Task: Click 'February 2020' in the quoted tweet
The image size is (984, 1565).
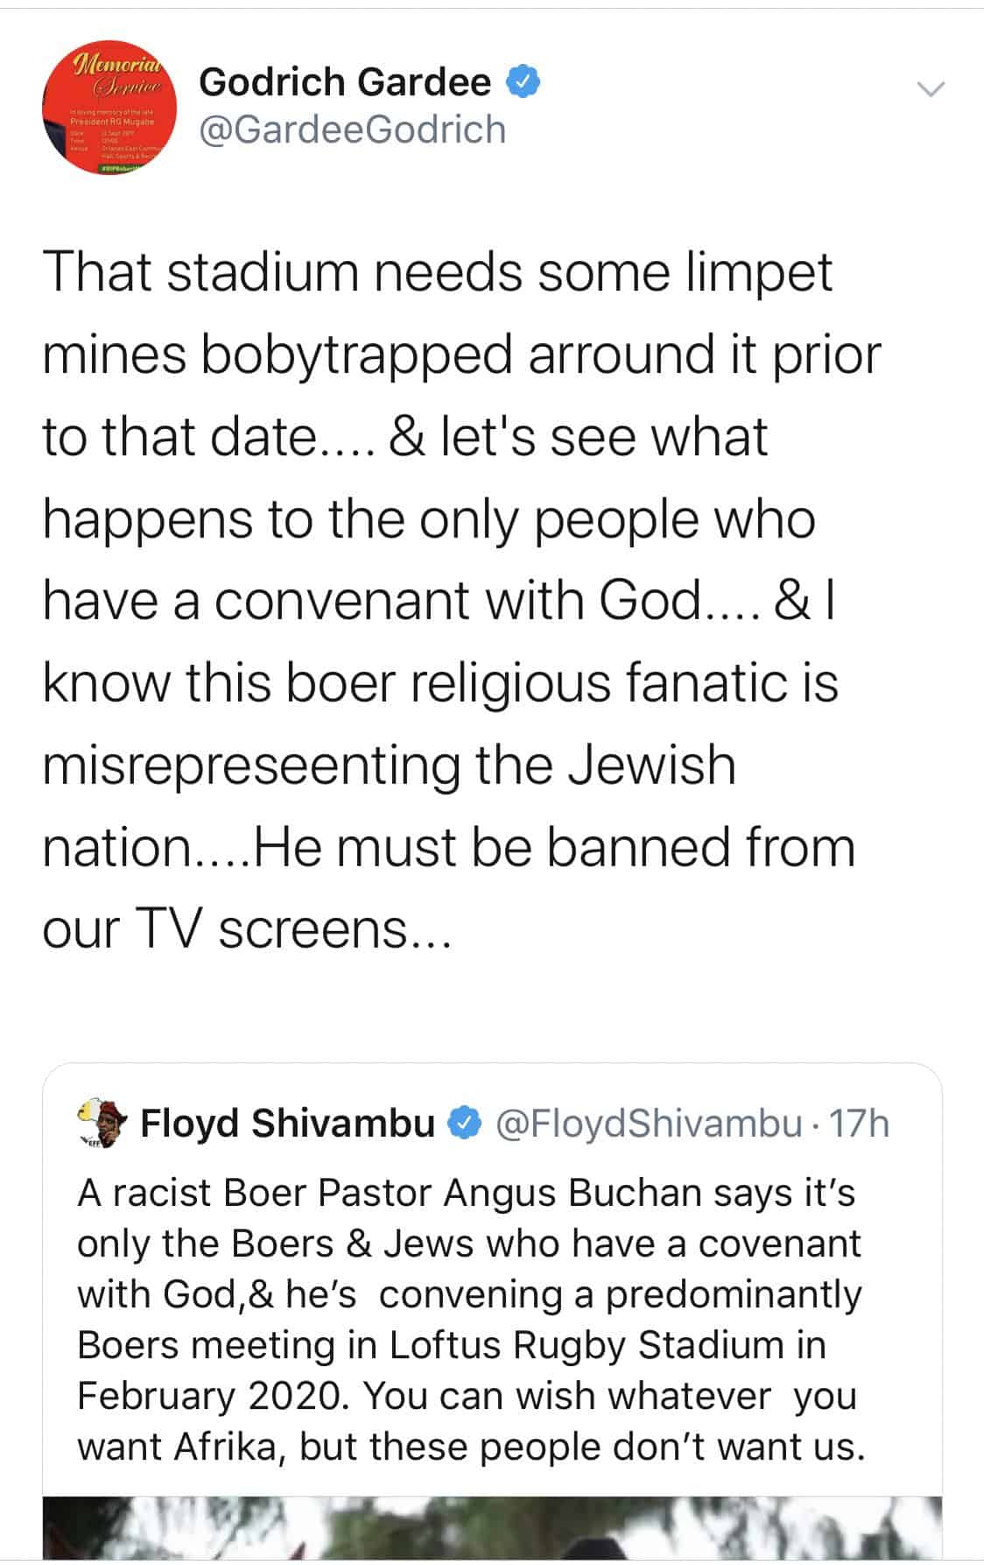Action: pos(215,1396)
